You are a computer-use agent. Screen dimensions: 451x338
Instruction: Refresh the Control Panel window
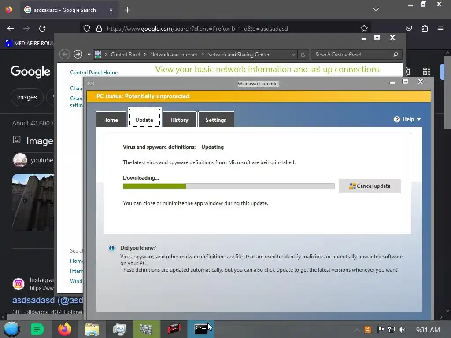(x=303, y=55)
